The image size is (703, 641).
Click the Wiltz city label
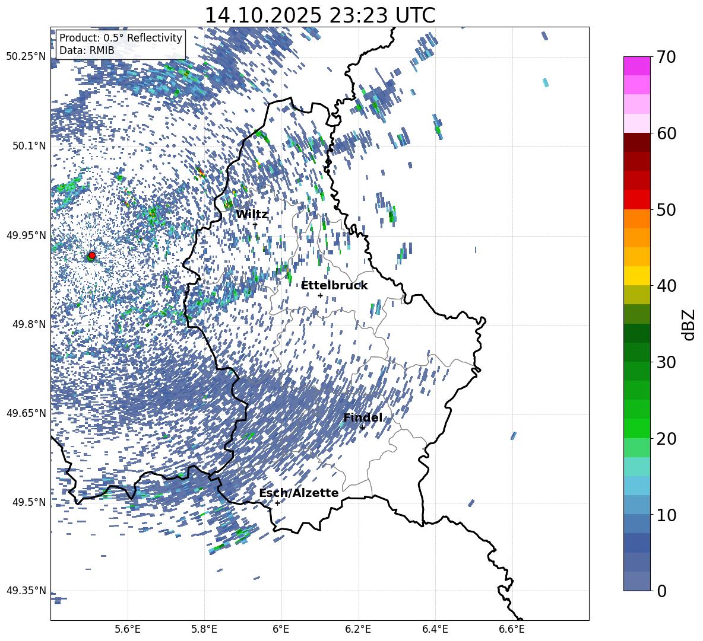tap(252, 215)
